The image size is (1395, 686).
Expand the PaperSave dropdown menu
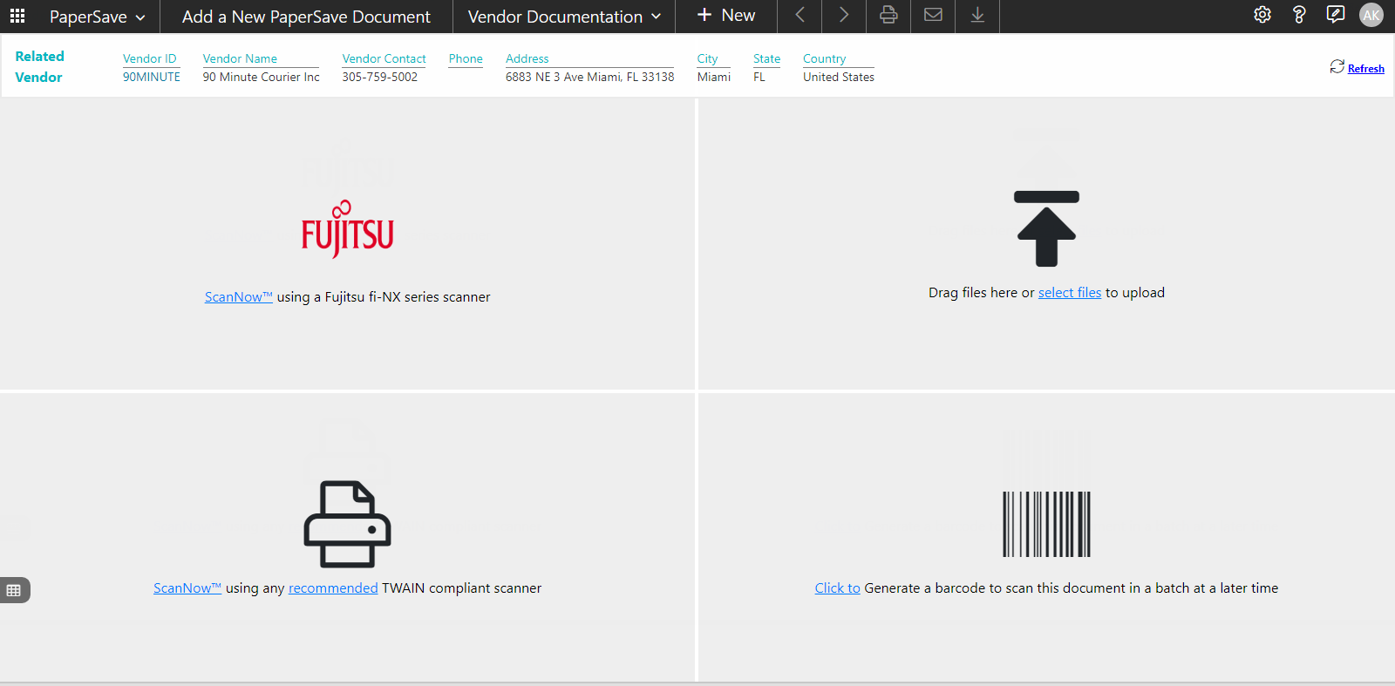[97, 17]
